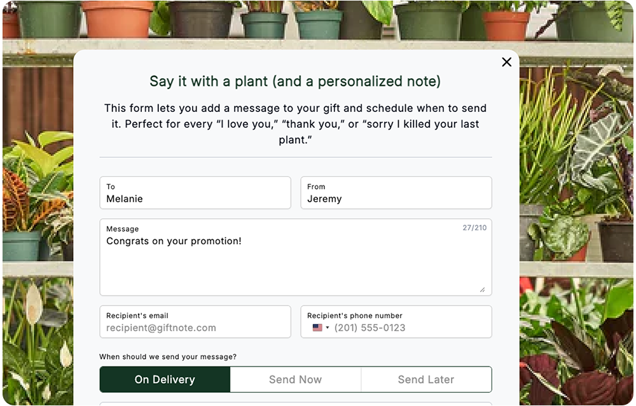Click the 'Recipient's email' label
This screenshot has width=636, height=406.
coord(137,316)
